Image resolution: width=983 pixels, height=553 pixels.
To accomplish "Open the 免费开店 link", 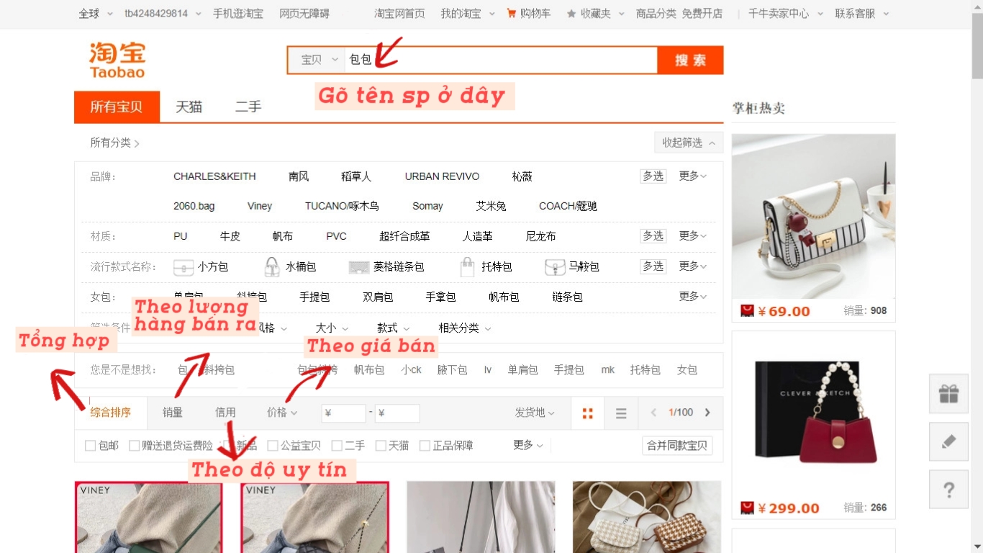I will click(x=702, y=13).
